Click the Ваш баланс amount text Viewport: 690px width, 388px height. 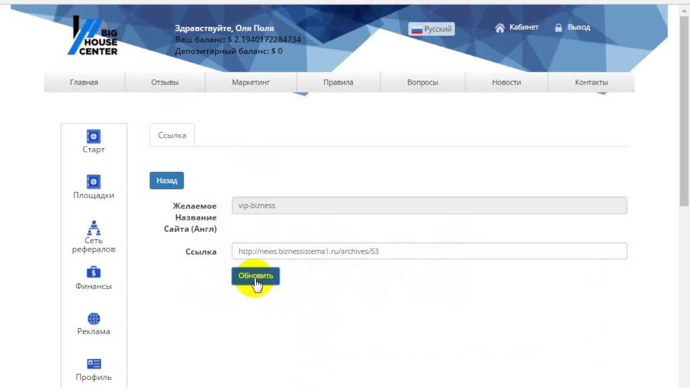238,40
